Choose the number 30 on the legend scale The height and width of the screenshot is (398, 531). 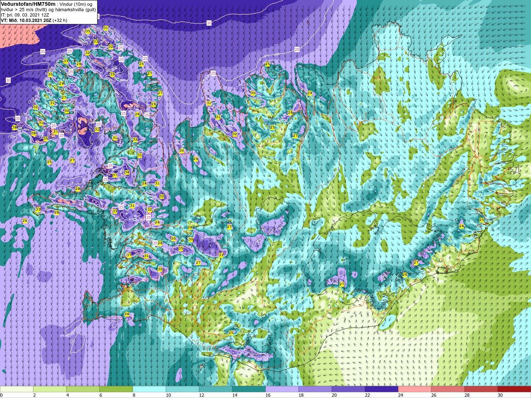click(500, 395)
